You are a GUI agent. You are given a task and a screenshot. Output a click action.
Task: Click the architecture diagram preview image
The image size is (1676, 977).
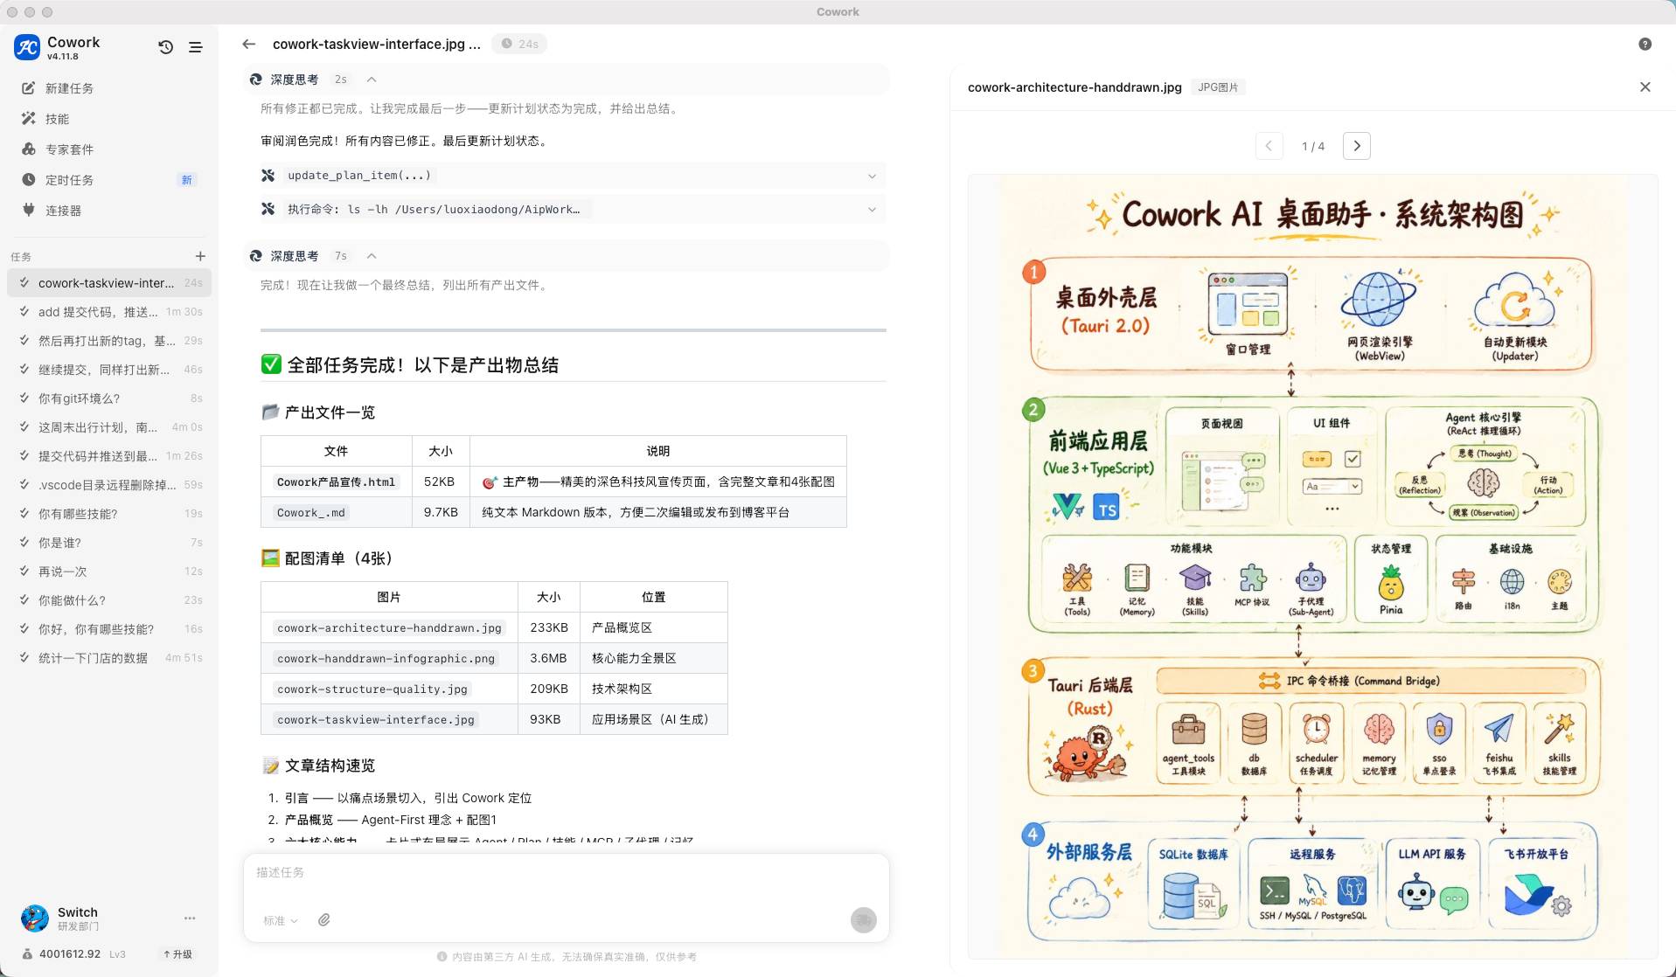click(x=1312, y=568)
